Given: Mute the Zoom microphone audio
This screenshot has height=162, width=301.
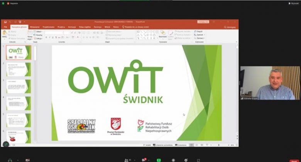Looking at the screenshot, I should pyautogui.click(x=10, y=160).
